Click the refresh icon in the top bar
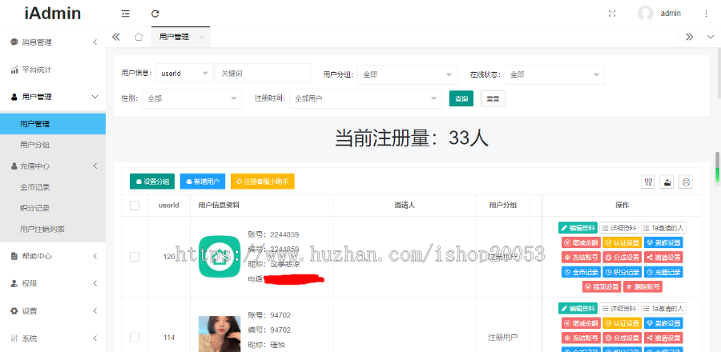Viewport: 721px width, 352px height. (155, 14)
